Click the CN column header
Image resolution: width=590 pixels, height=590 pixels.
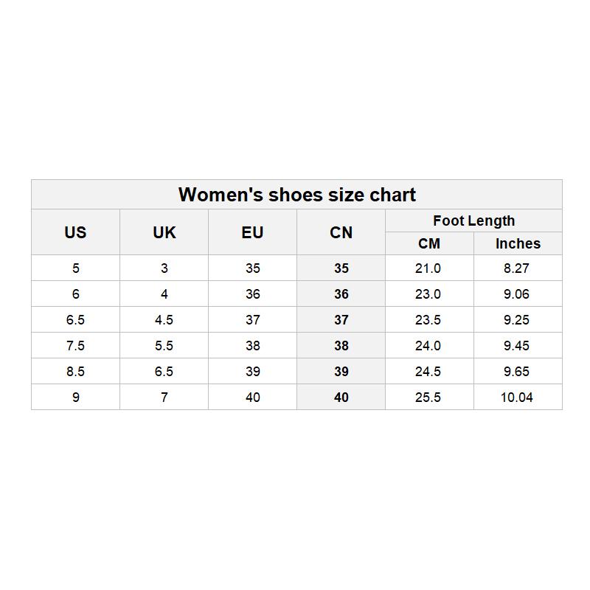coord(341,232)
